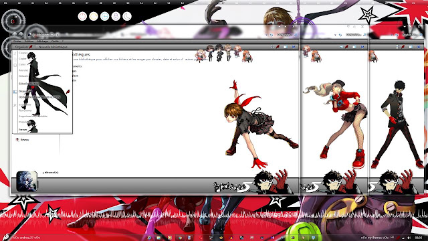This screenshot has width=428, height=241.
Task: Choose Fermer at the menu bottom
Action: coord(23,129)
